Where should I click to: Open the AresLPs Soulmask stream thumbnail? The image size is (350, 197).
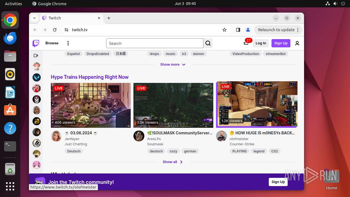173,105
